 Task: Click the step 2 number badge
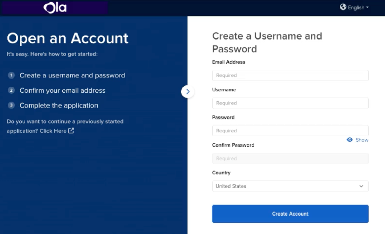pos(11,90)
